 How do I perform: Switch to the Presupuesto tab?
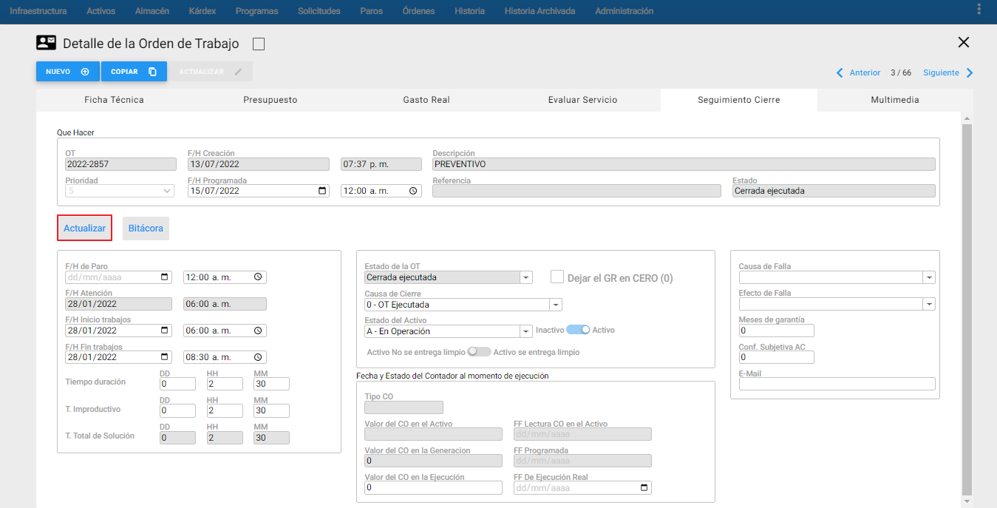pyautogui.click(x=270, y=100)
